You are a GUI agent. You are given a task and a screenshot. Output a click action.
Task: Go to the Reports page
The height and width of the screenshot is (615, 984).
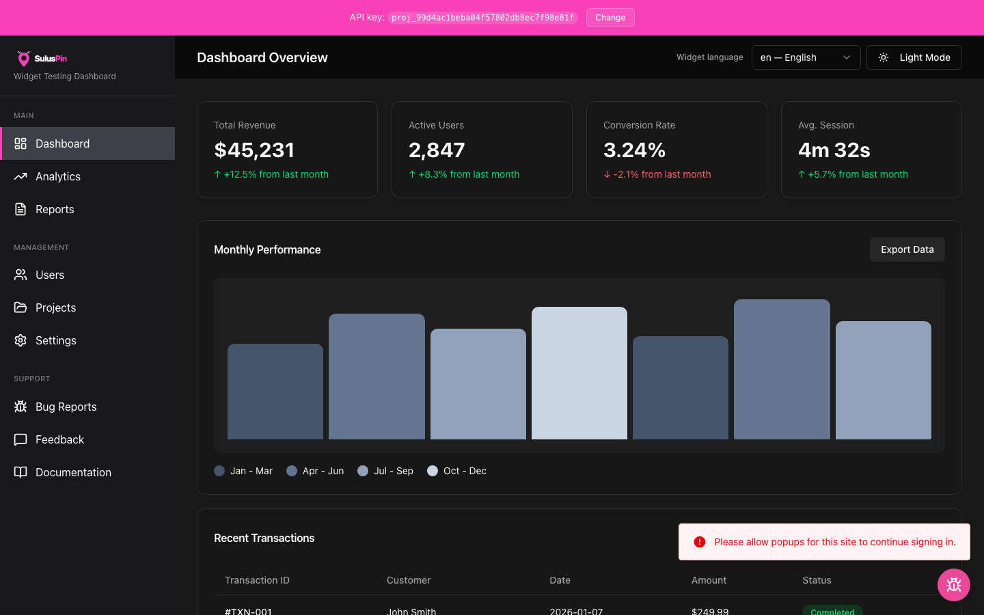click(x=87, y=209)
